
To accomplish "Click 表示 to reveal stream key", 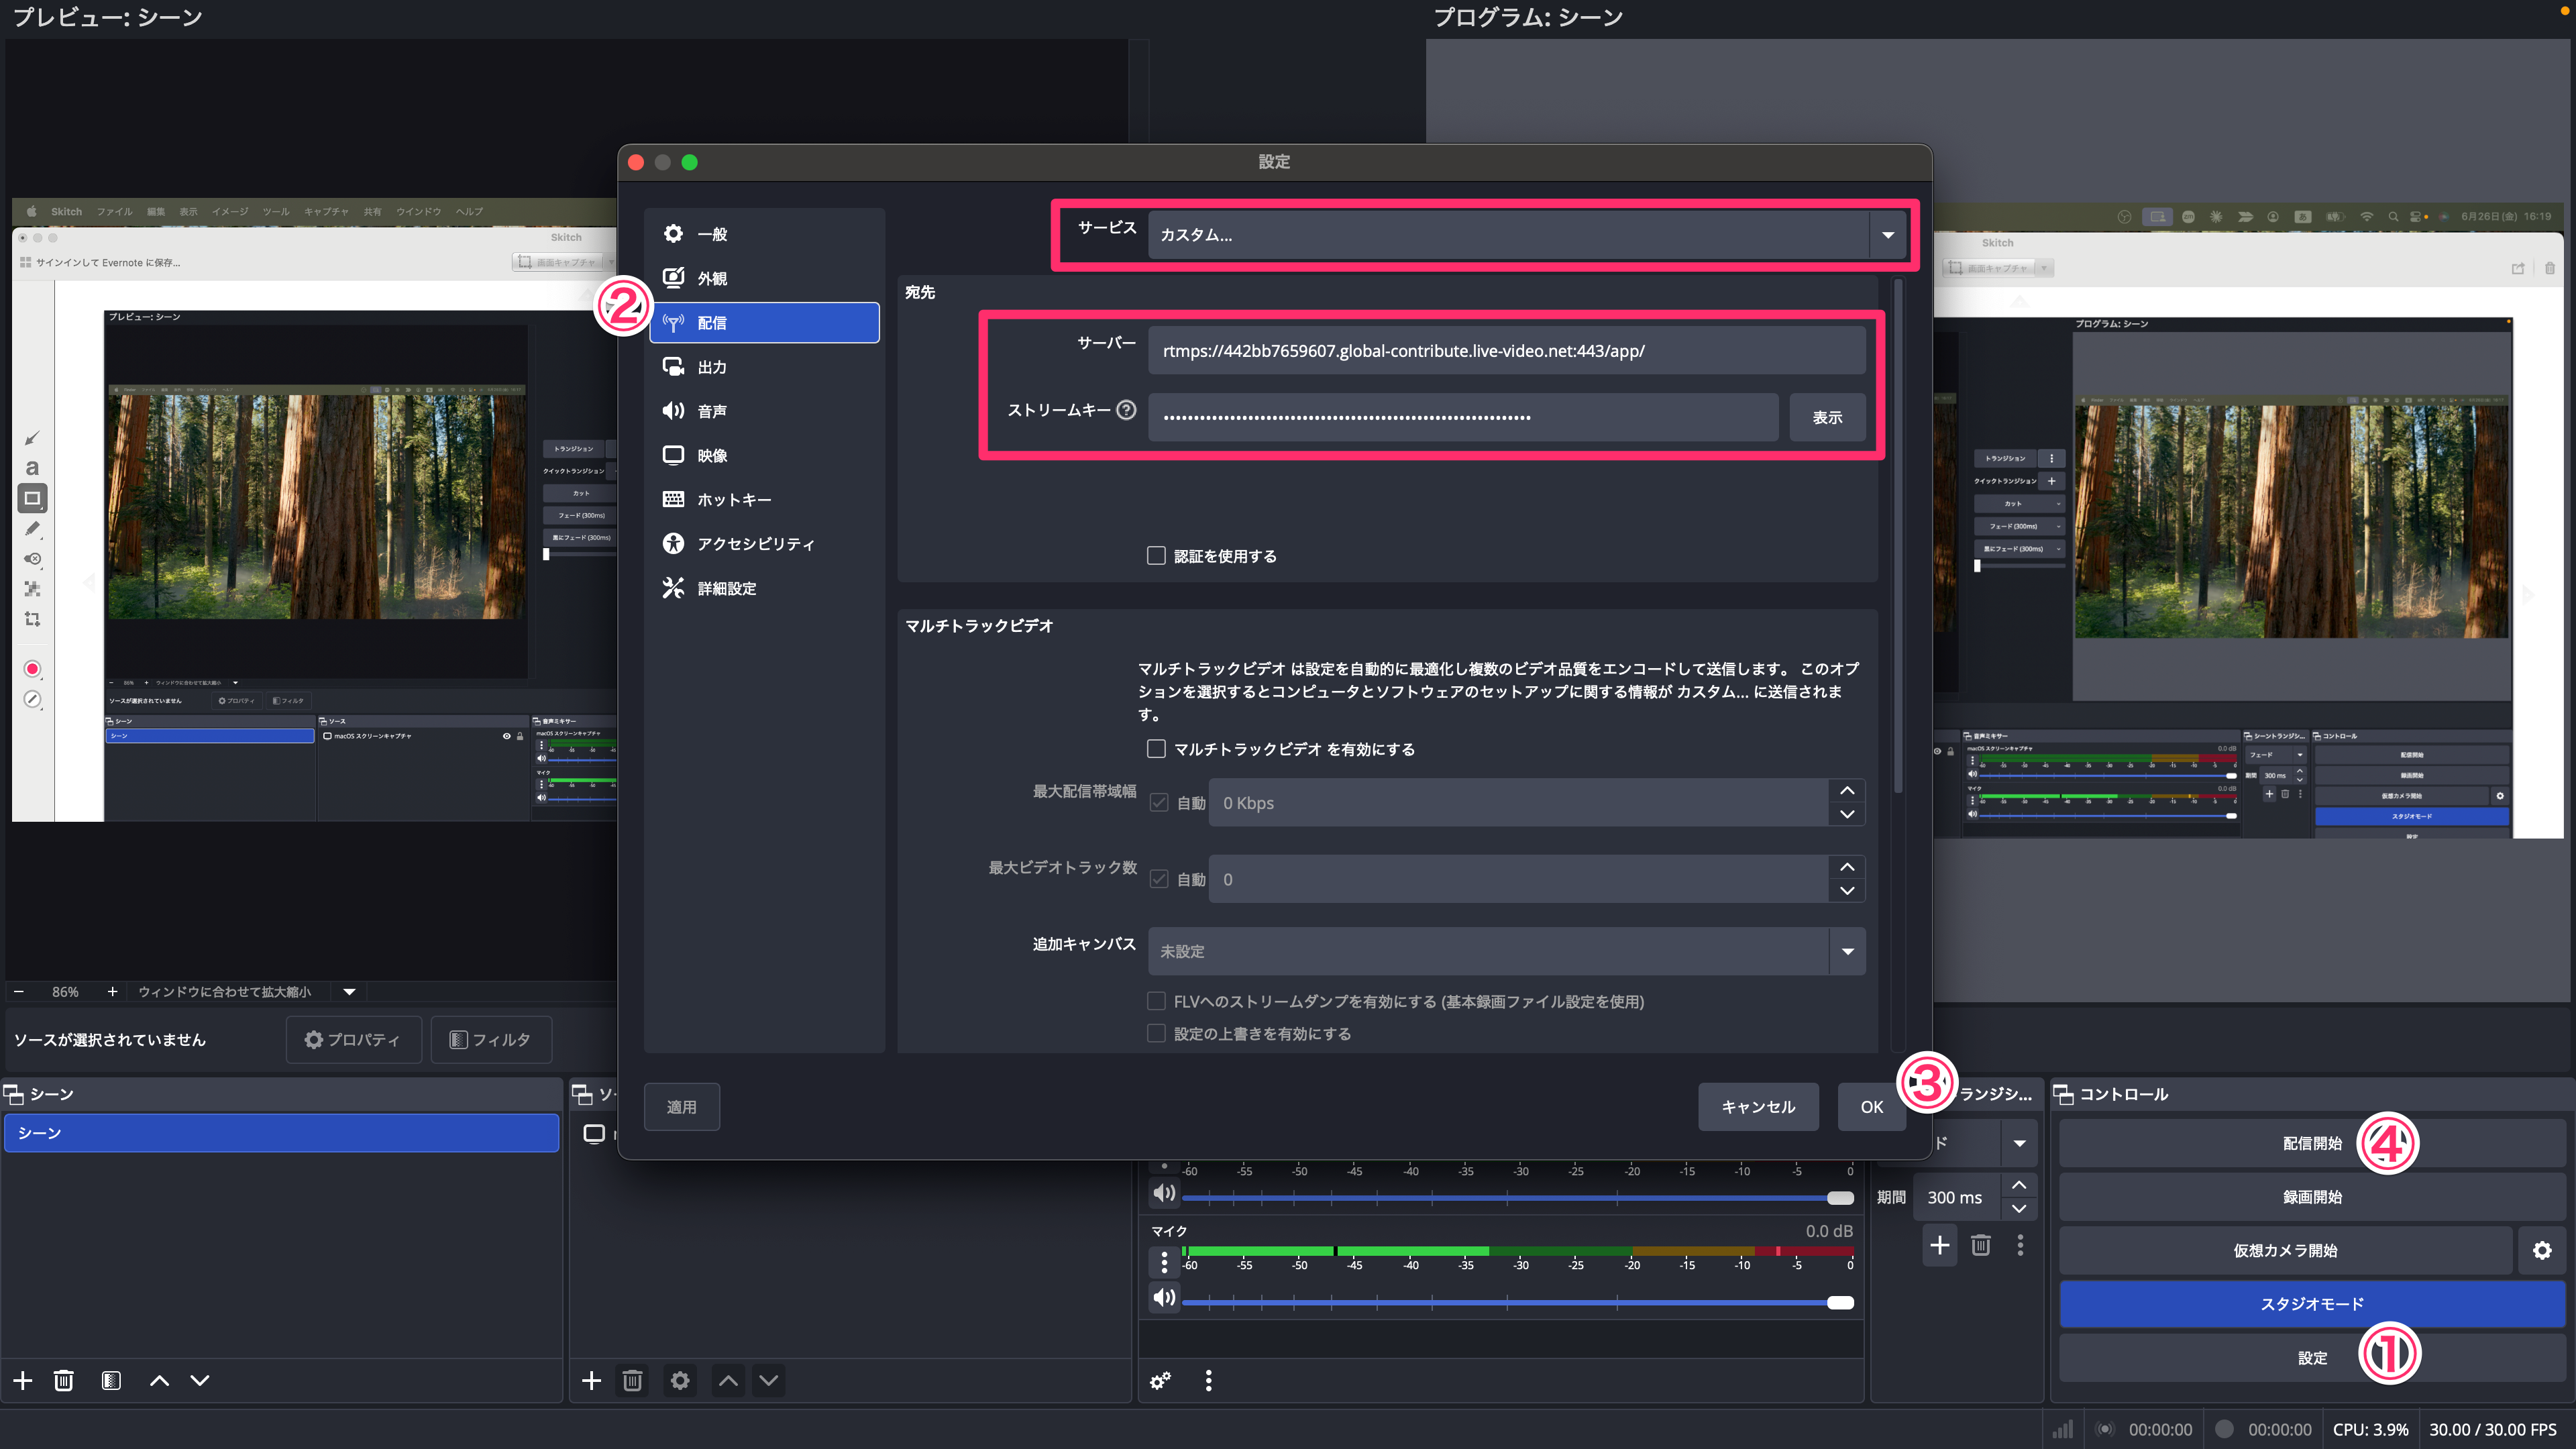I will click(x=1827, y=417).
